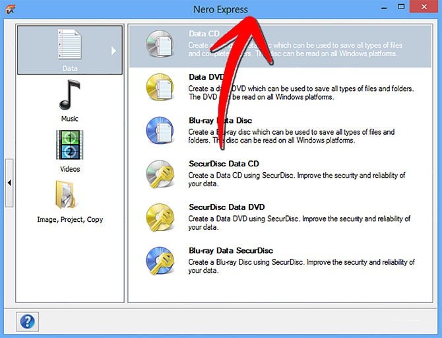The width and height of the screenshot is (442, 338).
Task: Click the Image, Project, Copy label
Action: coord(70,220)
